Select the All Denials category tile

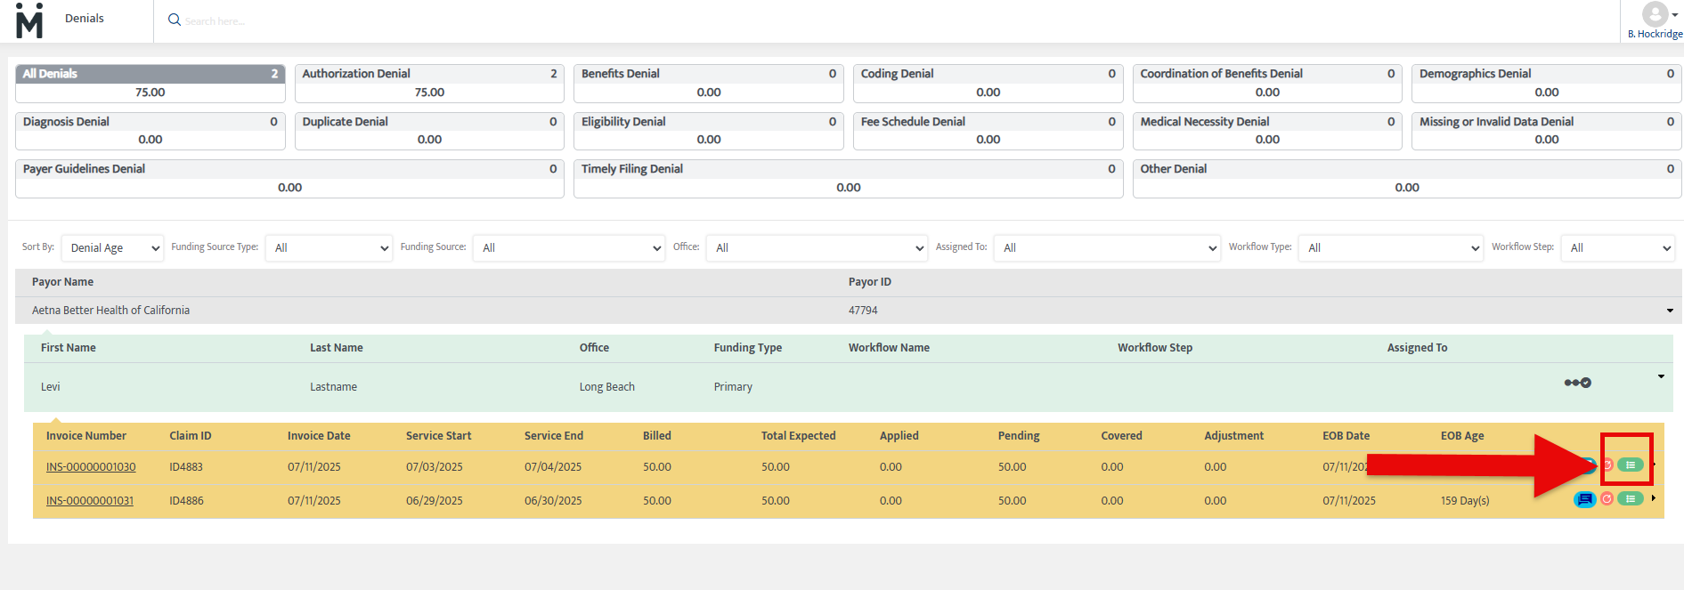coord(150,83)
